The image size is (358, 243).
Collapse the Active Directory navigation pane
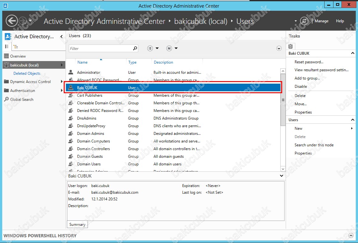click(61, 37)
